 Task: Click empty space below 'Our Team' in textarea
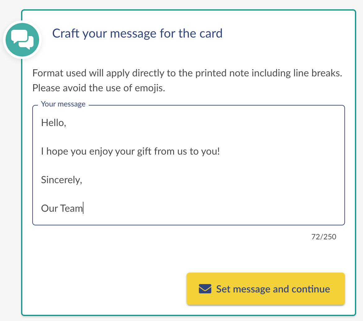click(188, 219)
